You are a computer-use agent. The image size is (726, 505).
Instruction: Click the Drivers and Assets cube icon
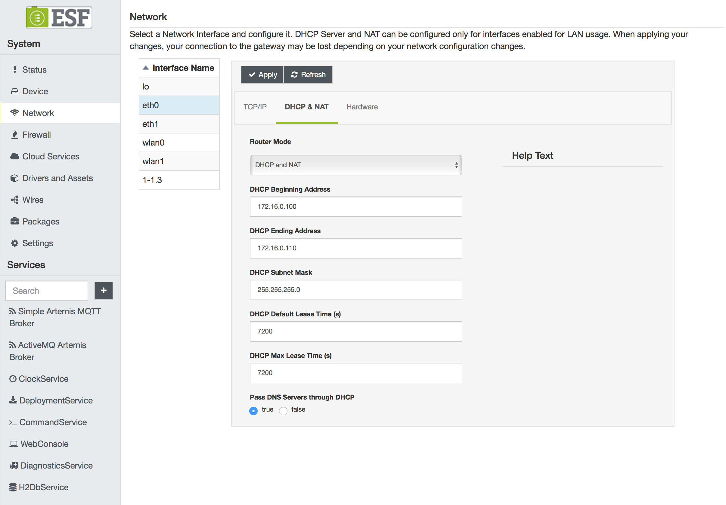14,178
